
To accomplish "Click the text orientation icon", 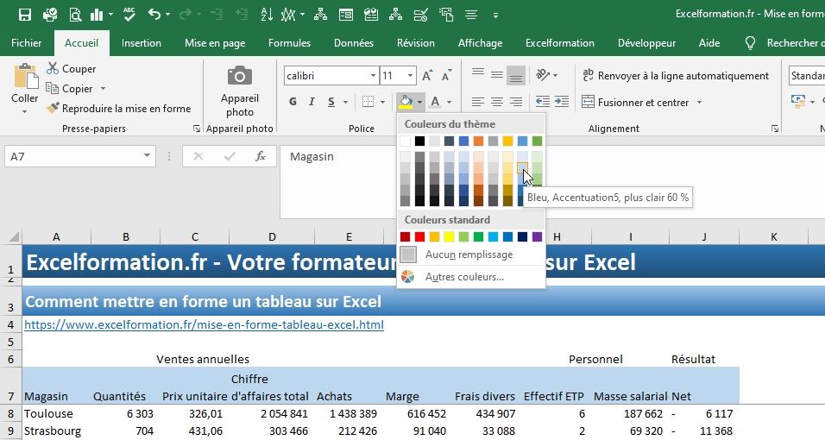I will click(543, 75).
